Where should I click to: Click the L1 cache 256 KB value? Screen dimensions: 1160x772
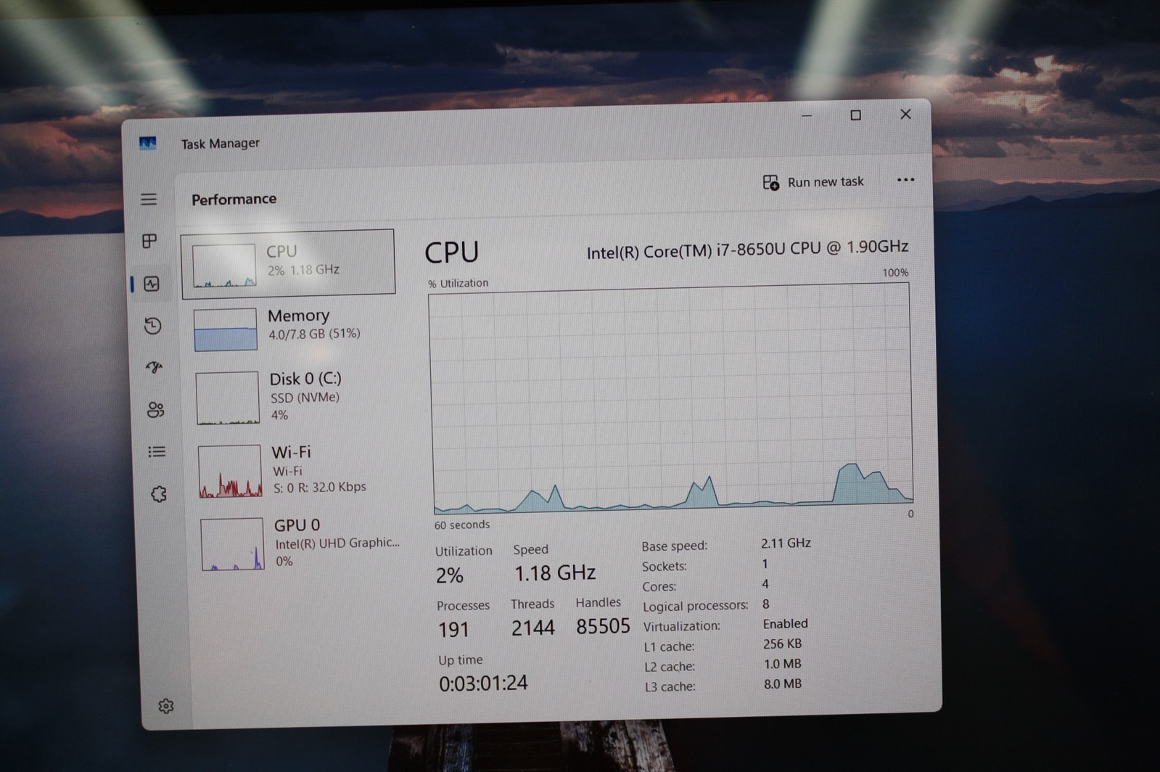coord(782,644)
